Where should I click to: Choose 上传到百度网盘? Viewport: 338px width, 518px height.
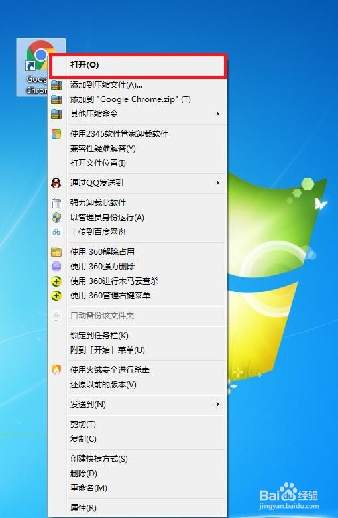[138, 232]
